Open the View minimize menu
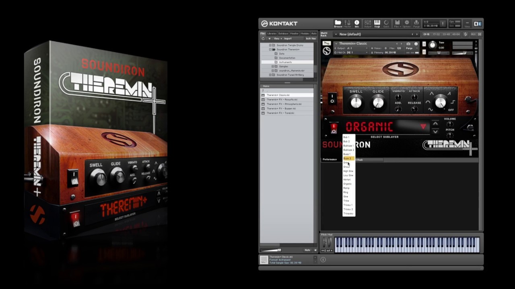515x289 pixels. tap(467, 24)
